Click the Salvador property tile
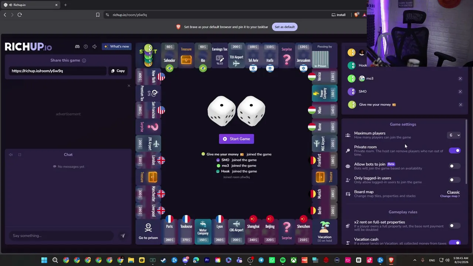Screen dimensions: 473x266 coord(169,56)
